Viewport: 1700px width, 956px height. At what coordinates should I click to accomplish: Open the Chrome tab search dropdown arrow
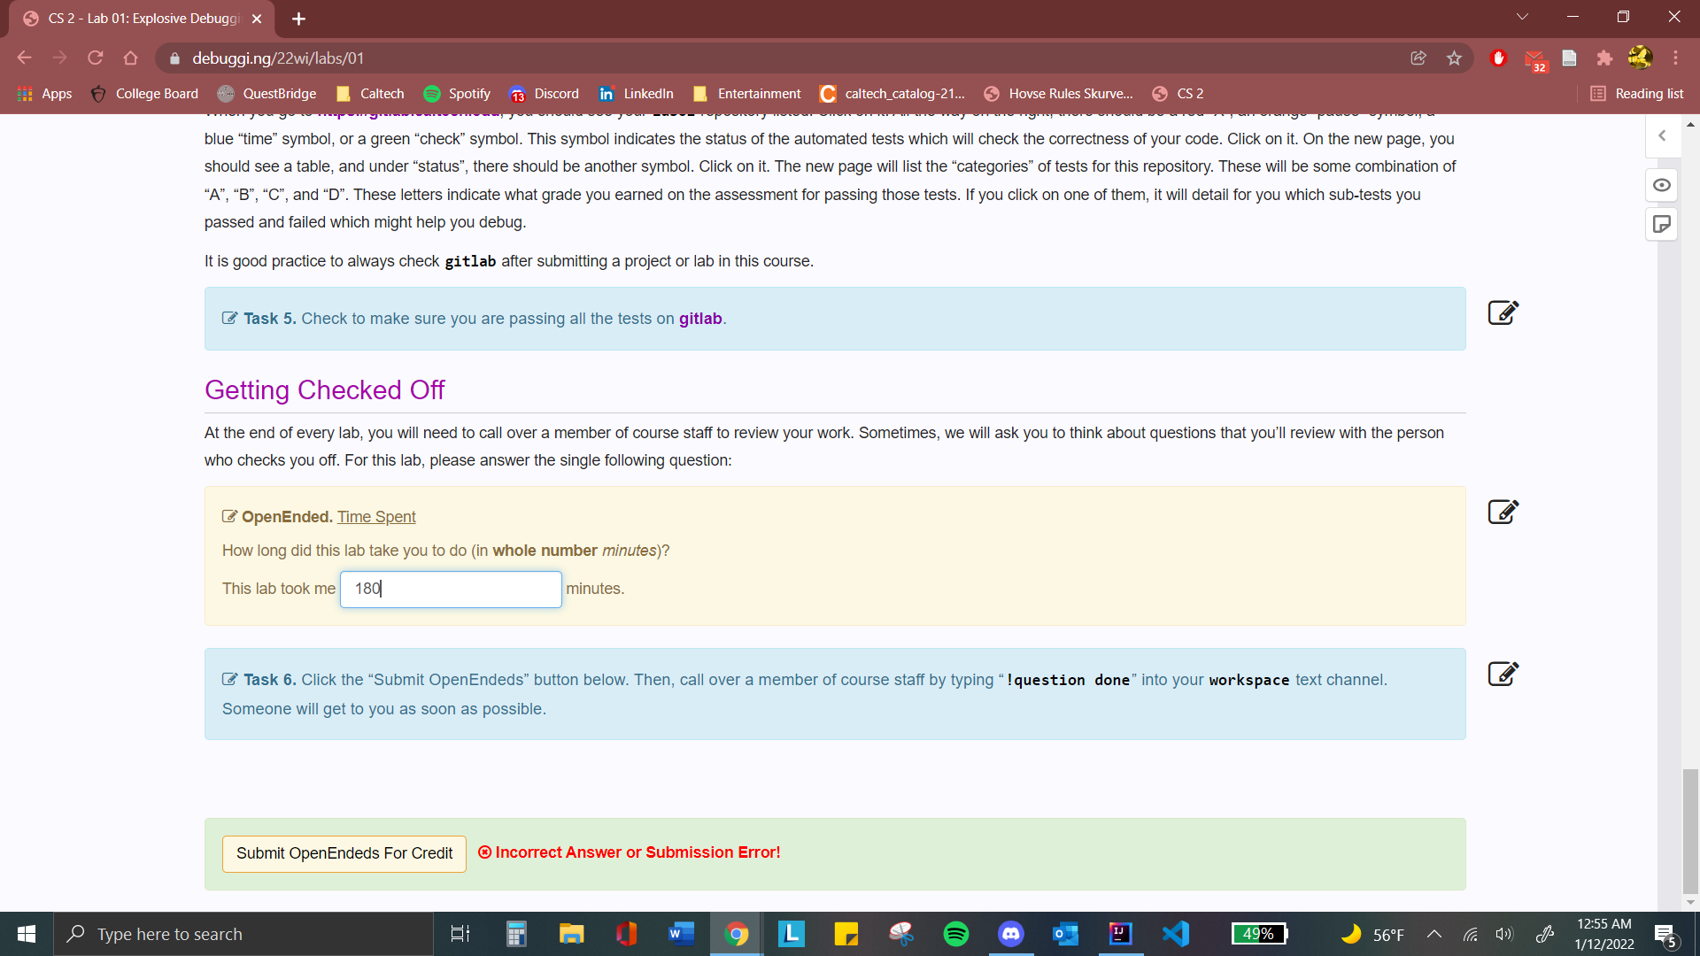1522,17
